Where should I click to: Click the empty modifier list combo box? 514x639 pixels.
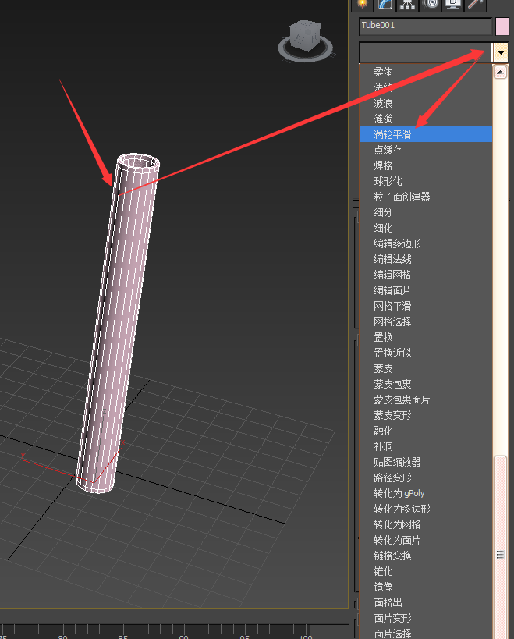coord(425,53)
